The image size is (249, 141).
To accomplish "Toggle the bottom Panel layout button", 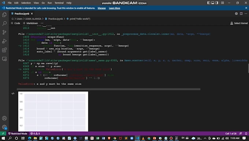I will 213,3.
